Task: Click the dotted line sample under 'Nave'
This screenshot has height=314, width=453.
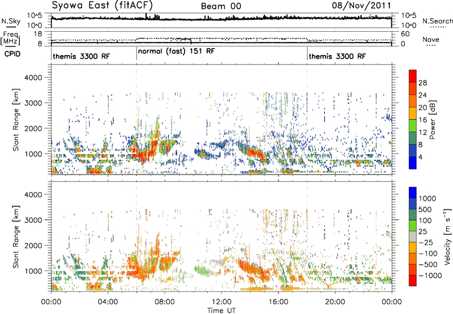Action: click(431, 45)
